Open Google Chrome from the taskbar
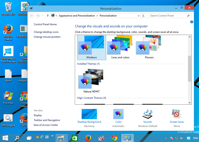This screenshot has height=142, width=199. tap(114, 138)
